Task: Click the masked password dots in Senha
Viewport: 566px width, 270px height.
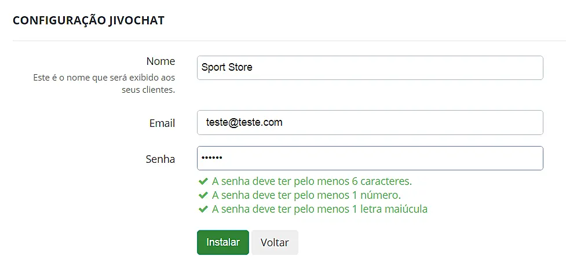Action: (x=212, y=158)
